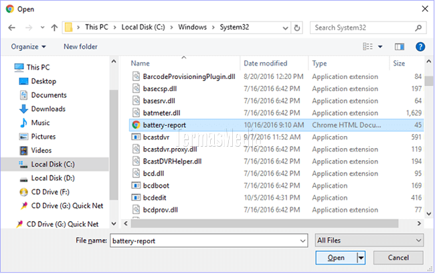435x274 pixels.
Task: Select the BcastDVRHelper.dll file
Action: click(x=172, y=161)
